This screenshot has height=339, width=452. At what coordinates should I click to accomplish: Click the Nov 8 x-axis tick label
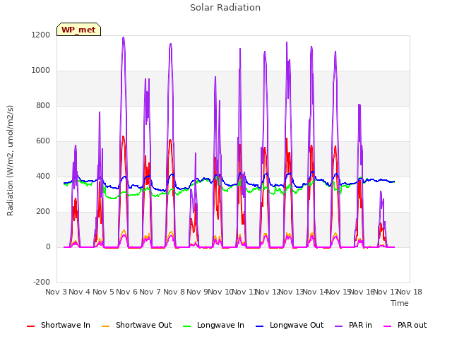174,292
